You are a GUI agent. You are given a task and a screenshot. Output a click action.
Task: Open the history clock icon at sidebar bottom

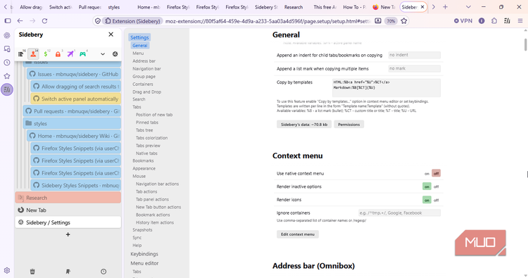tap(103, 271)
